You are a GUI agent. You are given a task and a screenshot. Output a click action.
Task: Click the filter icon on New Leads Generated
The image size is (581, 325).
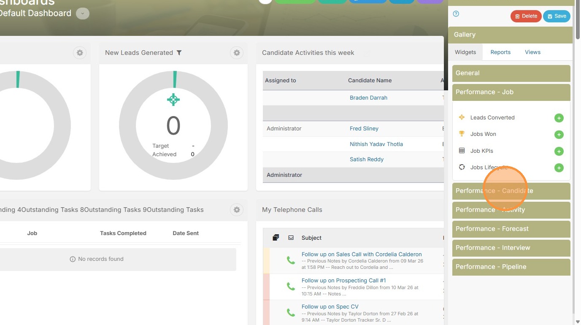(179, 53)
